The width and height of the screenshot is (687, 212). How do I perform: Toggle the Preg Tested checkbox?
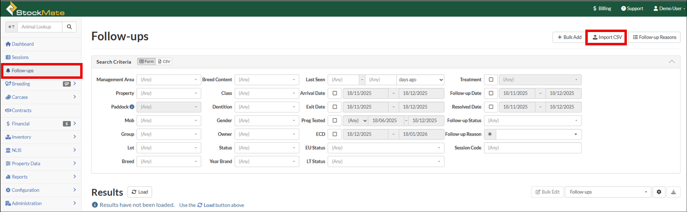[x=335, y=120]
